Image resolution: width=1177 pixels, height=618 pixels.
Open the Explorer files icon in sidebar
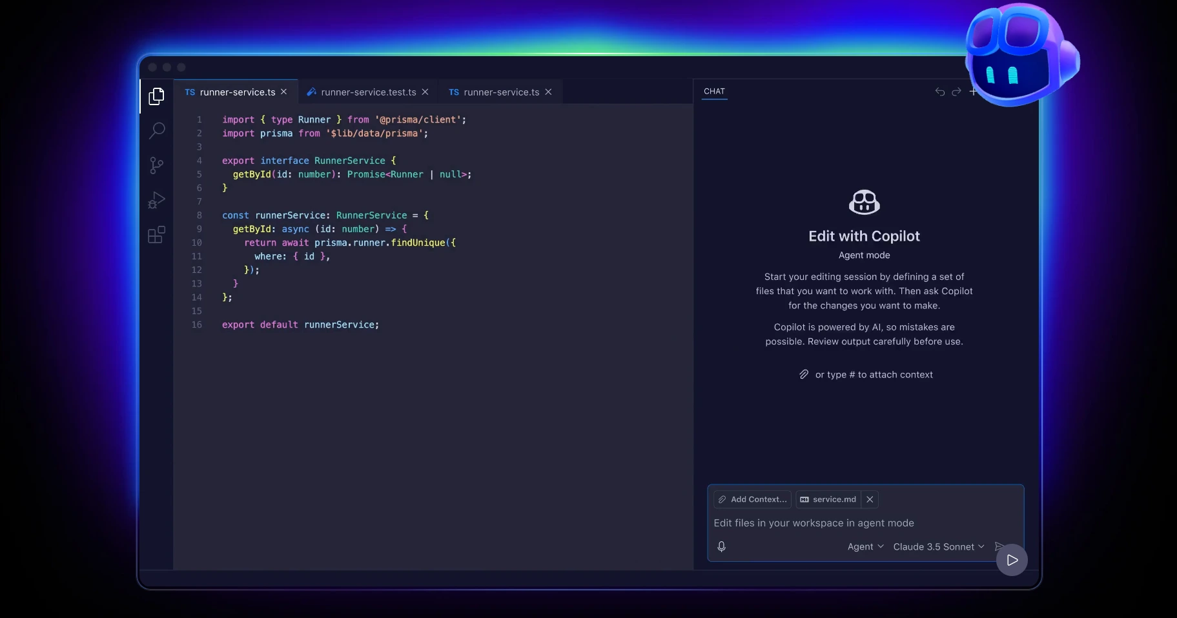click(156, 96)
